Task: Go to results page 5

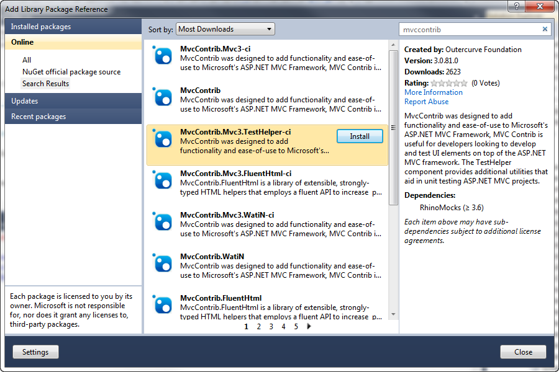Action: click(296, 327)
